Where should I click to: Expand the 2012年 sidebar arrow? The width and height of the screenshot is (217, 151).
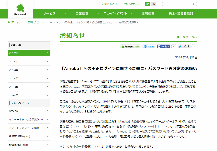click(x=47, y=70)
